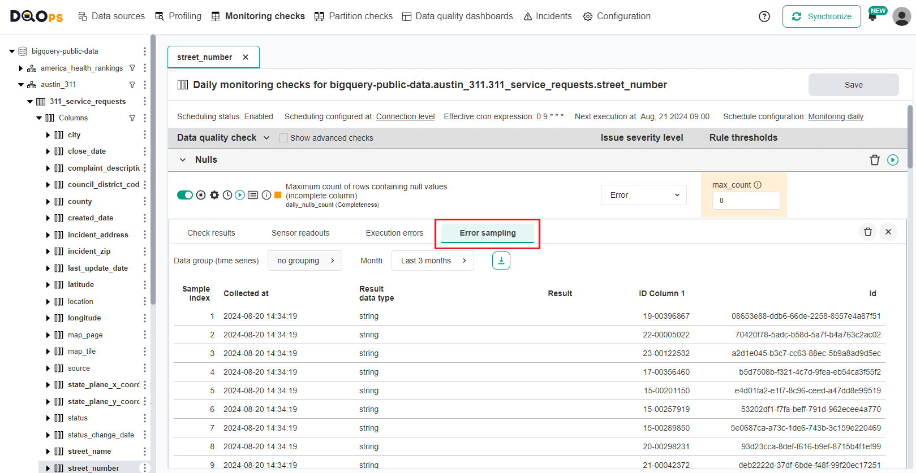Switch to Check results tab
The image size is (916, 473).
pyautogui.click(x=211, y=233)
